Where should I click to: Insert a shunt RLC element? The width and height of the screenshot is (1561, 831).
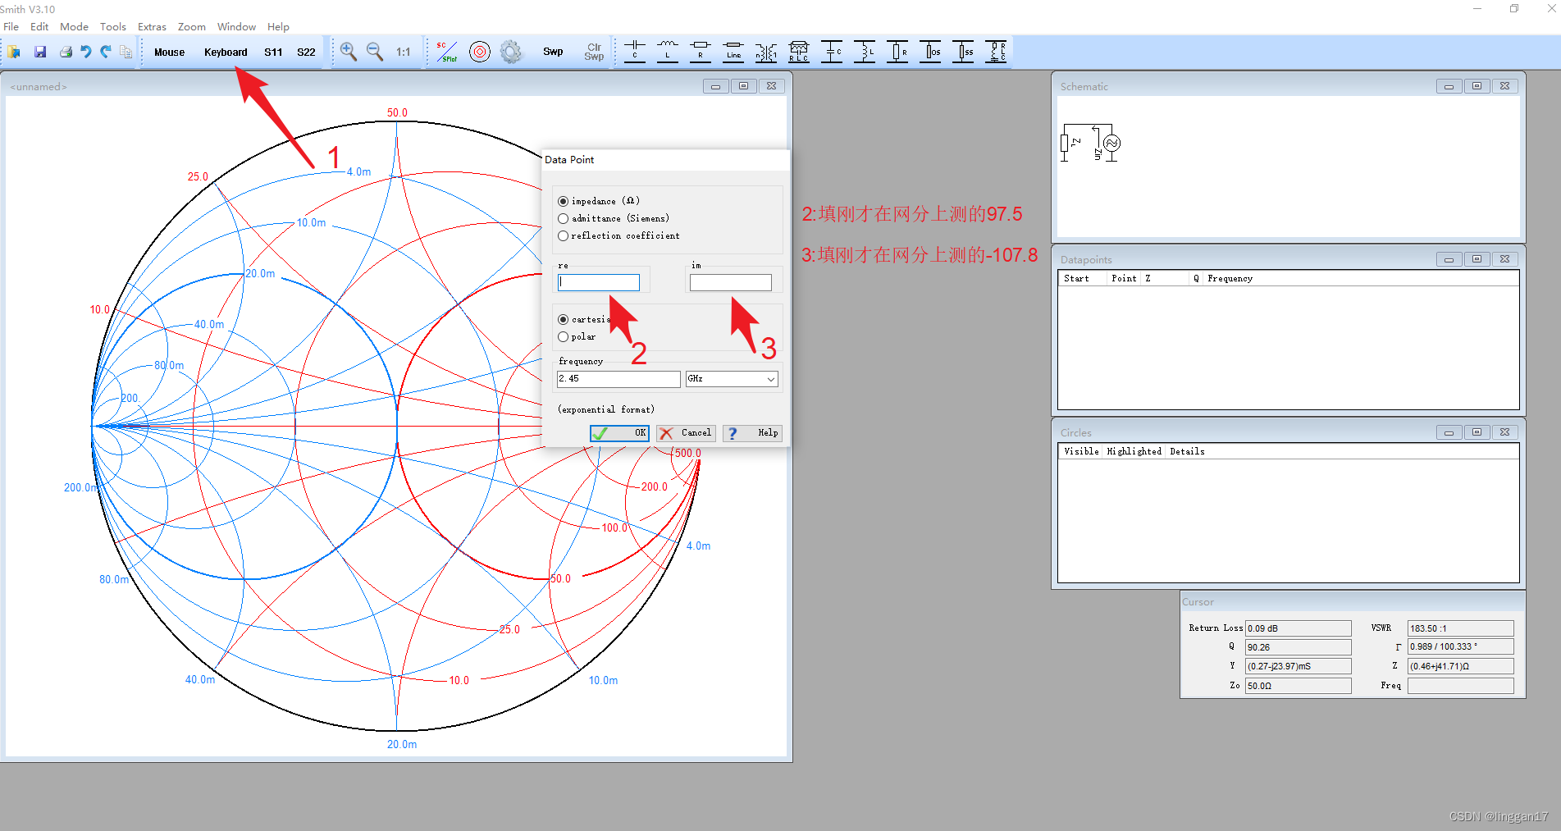996,52
